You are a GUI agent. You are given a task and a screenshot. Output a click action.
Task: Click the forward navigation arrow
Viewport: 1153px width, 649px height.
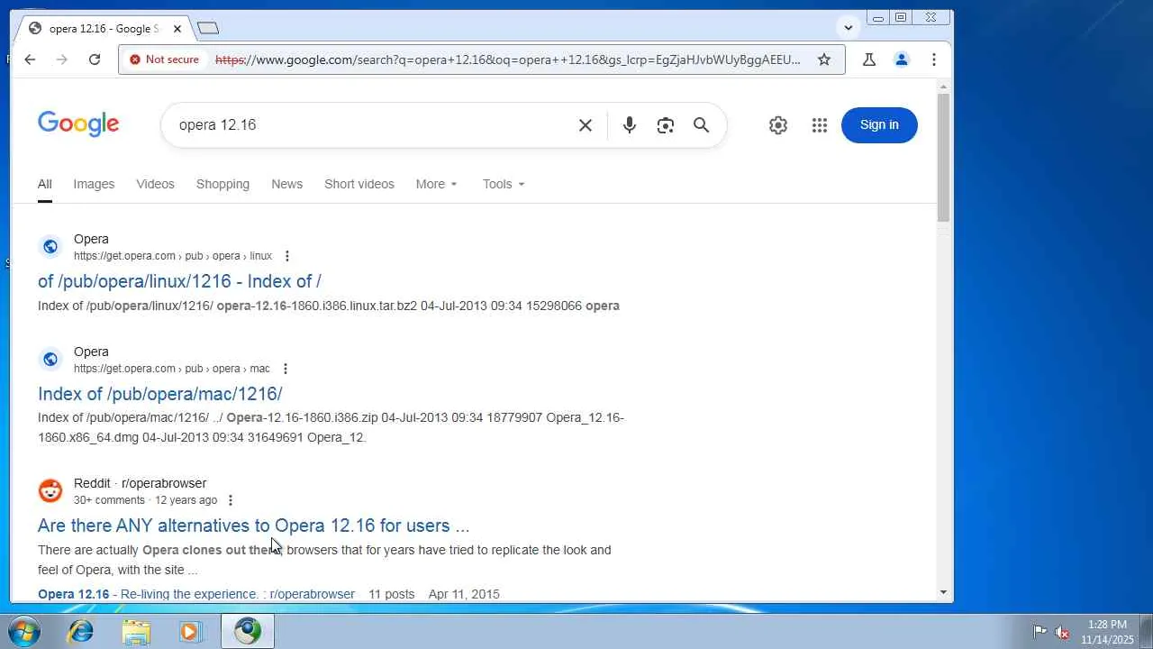(61, 59)
